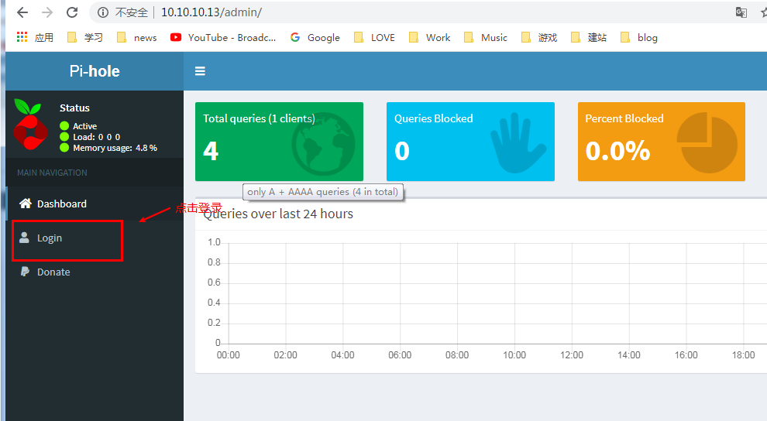
Task: Open the apps grid icon in bookmarks bar
Action: [22, 37]
